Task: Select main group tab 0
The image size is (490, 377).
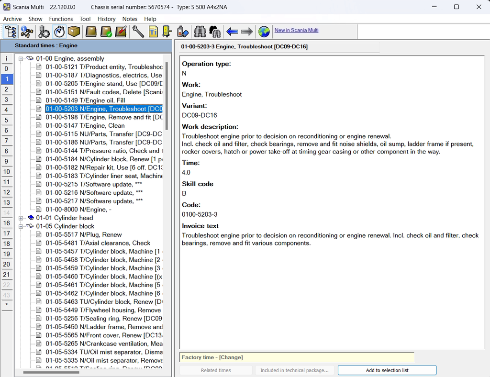Action: click(7, 69)
